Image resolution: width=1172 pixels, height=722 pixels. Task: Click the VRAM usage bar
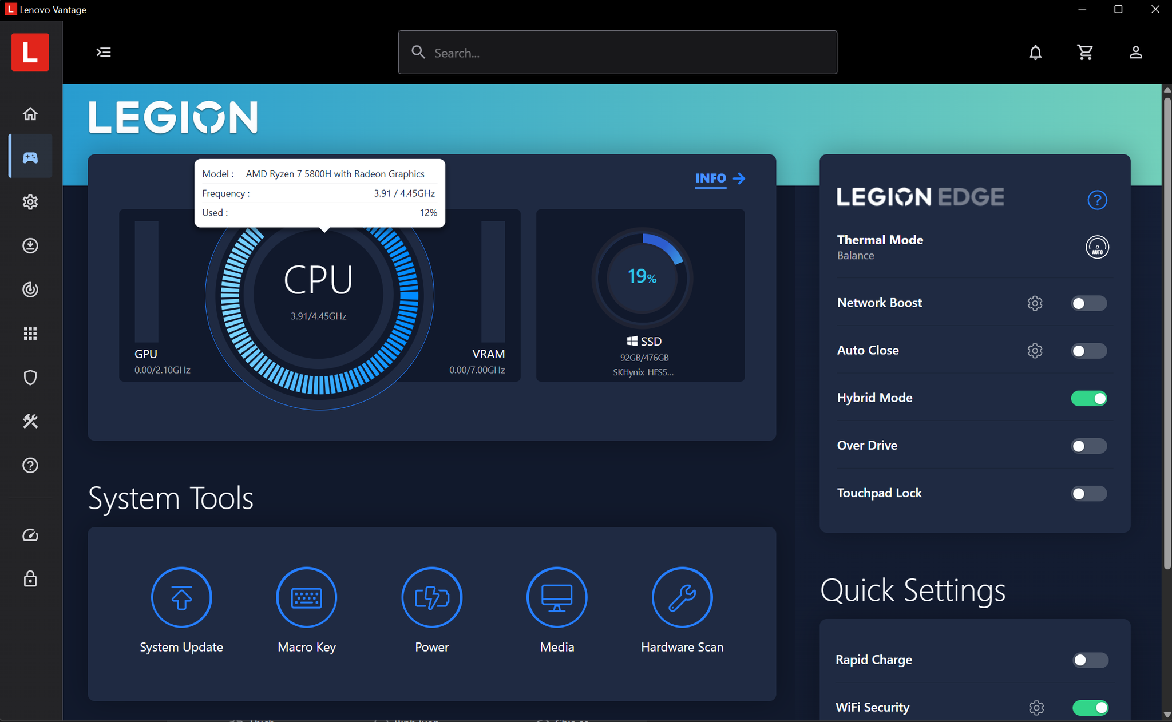pyautogui.click(x=493, y=281)
